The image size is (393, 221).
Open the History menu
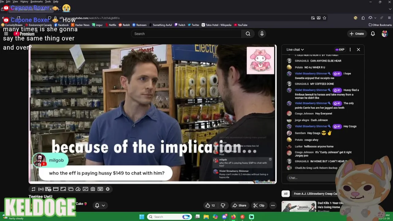tap(24, 2)
